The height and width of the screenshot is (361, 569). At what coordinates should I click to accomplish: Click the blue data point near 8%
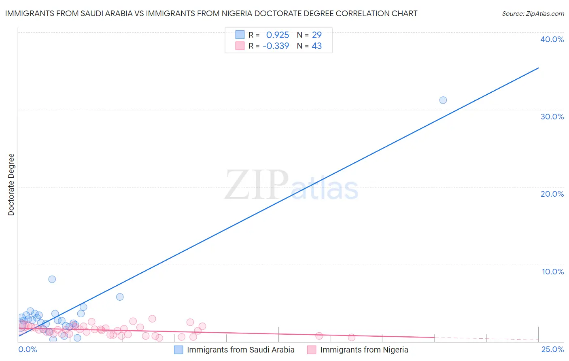pyautogui.click(x=52, y=279)
